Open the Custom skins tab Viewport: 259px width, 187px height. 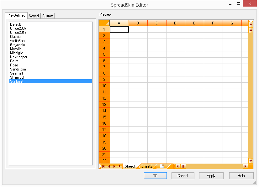(x=47, y=16)
